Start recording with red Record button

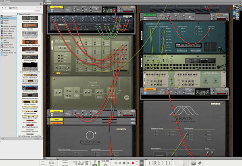(133, 163)
